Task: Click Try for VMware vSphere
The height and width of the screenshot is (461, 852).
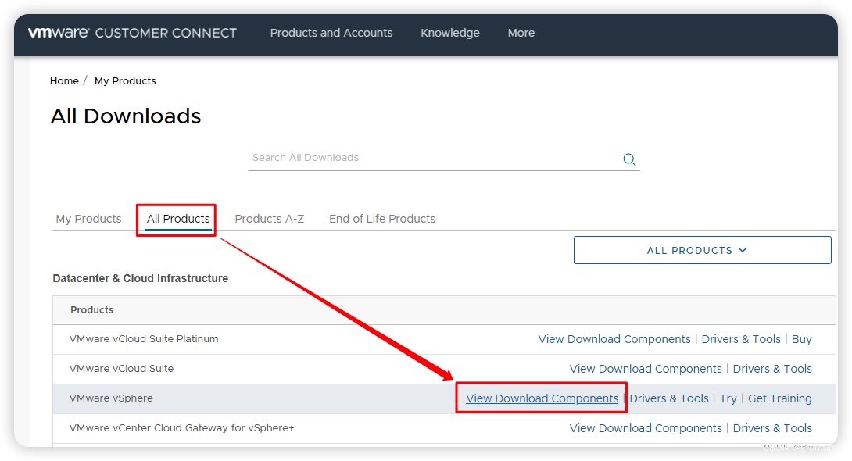Action: (728, 398)
